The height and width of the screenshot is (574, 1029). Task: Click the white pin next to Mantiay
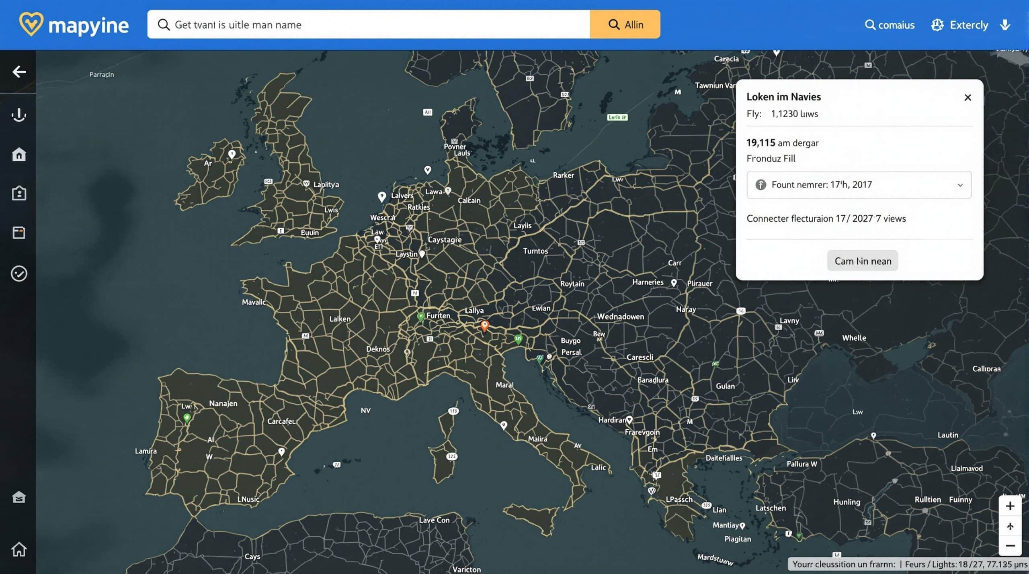[742, 526]
